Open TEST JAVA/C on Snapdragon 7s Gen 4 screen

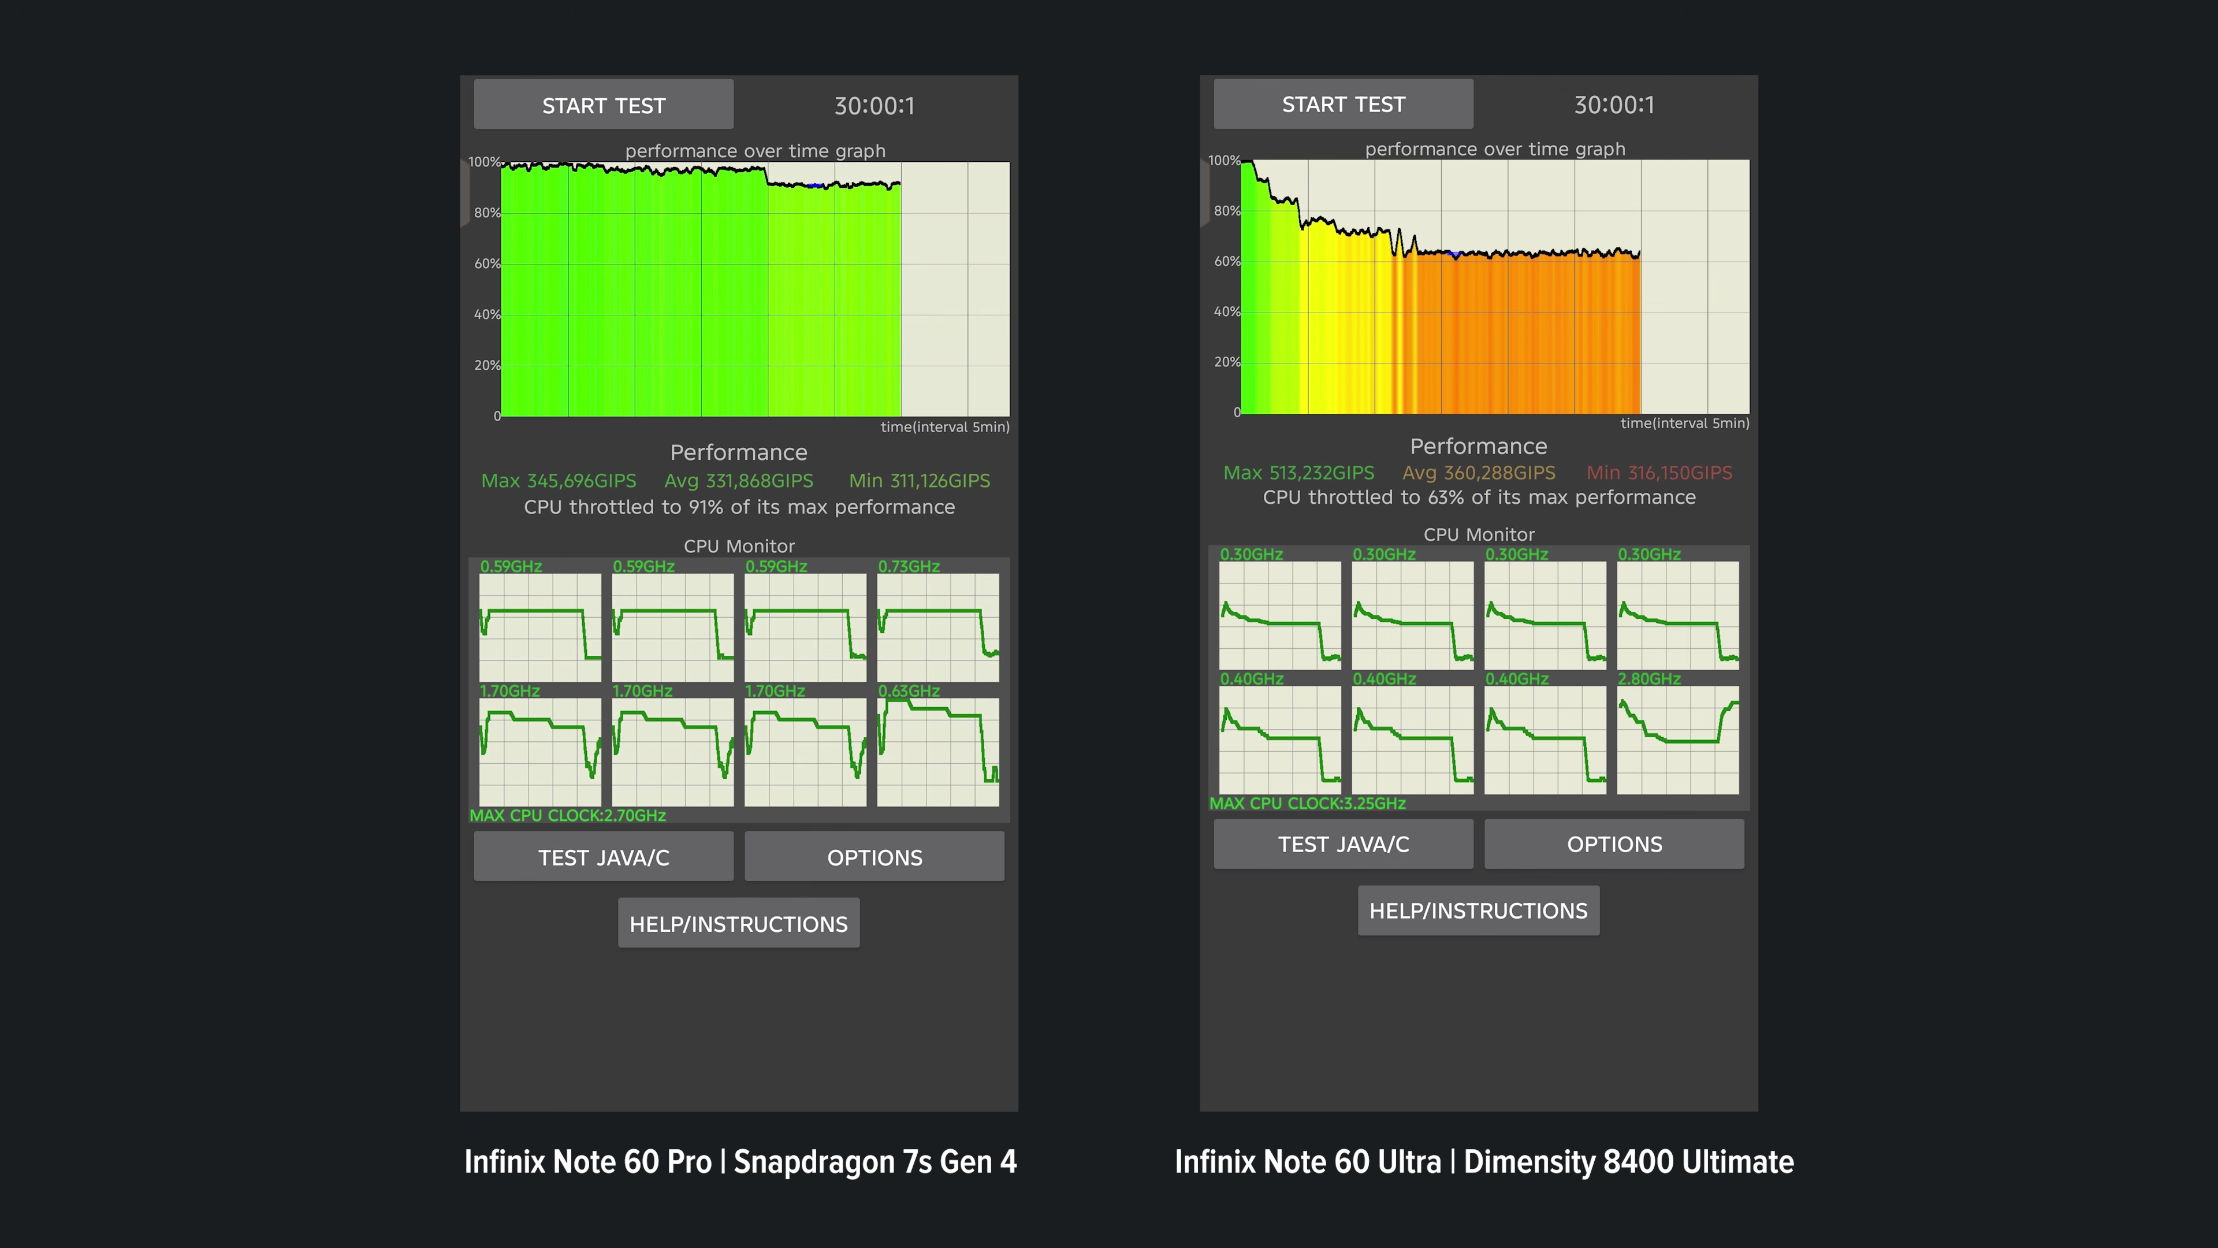point(604,857)
